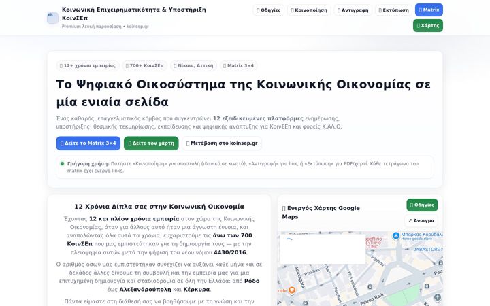Click the Μπαρκάς Κορυδαλλ store pin on map
The height and width of the screenshot is (306, 490).
(396, 236)
